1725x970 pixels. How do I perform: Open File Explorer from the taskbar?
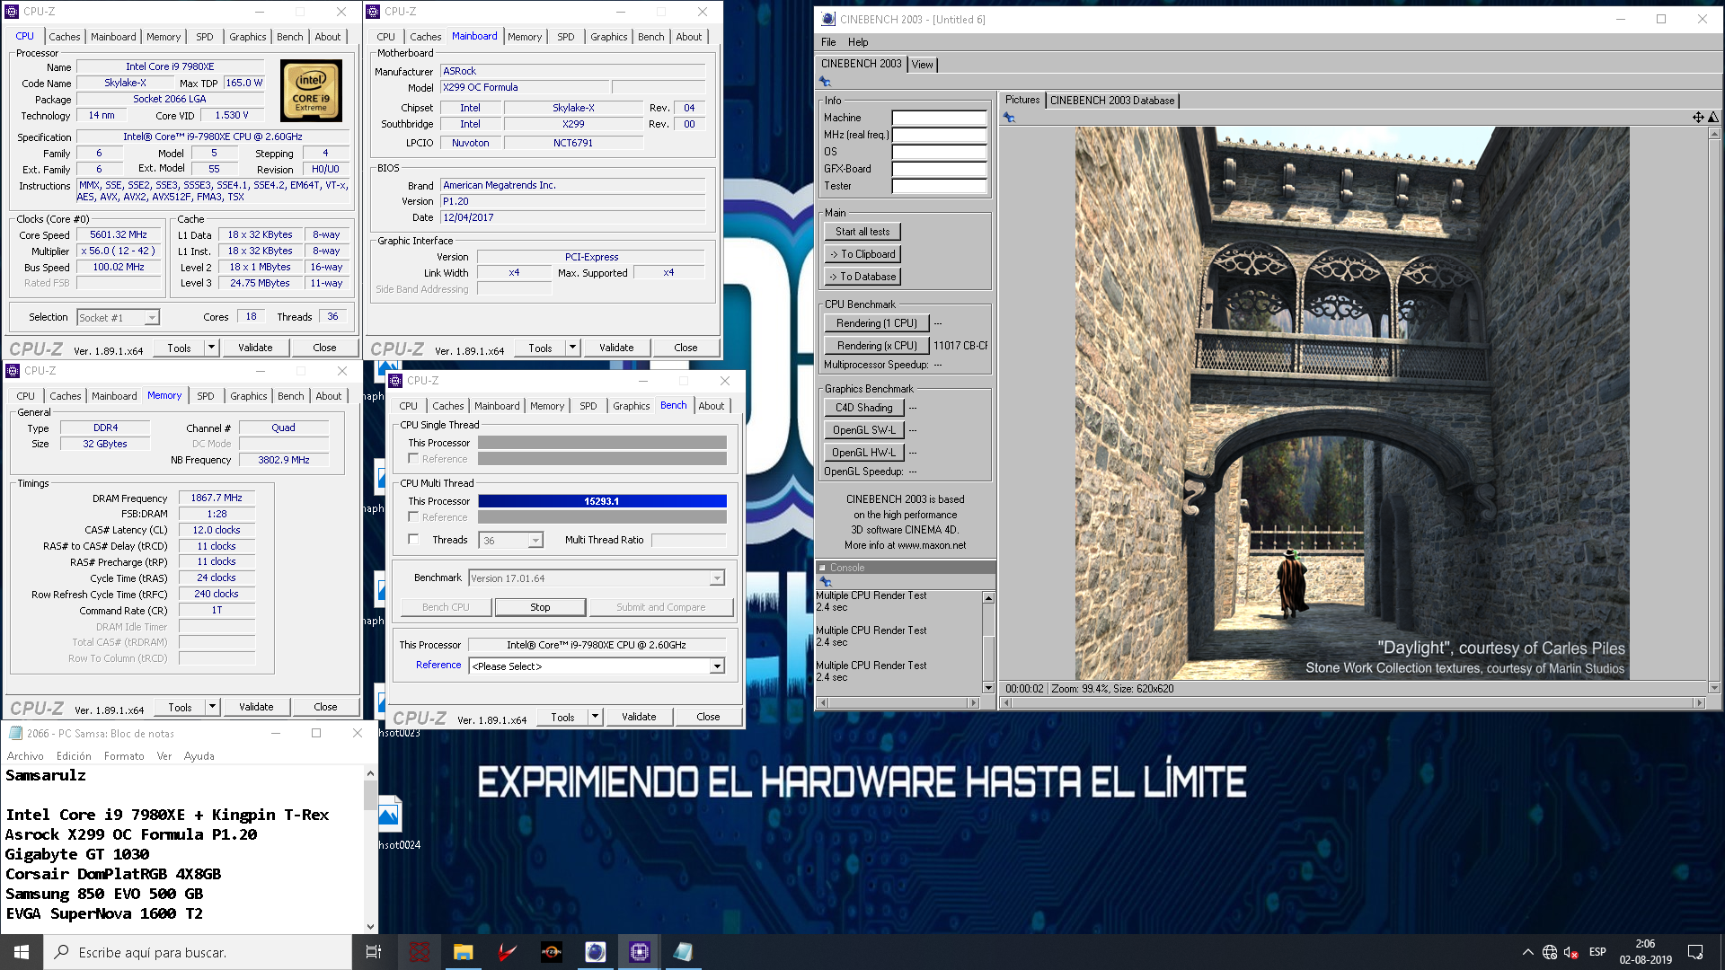click(x=464, y=952)
